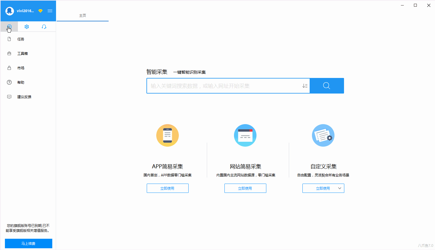
Task: Click the sort list icon in the search box
Action: pos(305,86)
